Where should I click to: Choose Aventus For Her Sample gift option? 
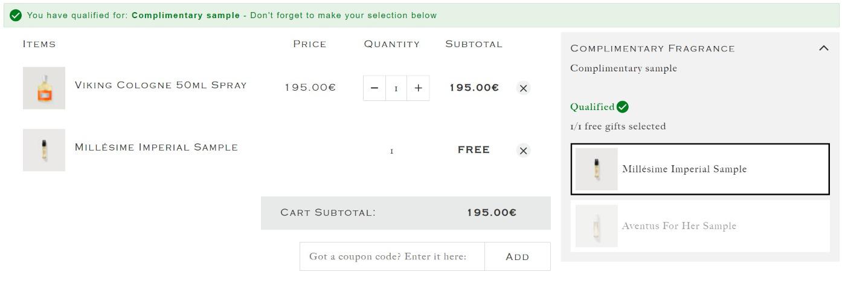coord(700,226)
